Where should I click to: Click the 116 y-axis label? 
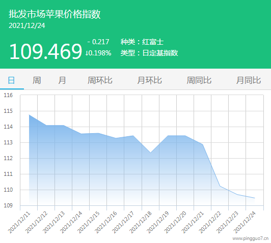[x=8, y=95]
